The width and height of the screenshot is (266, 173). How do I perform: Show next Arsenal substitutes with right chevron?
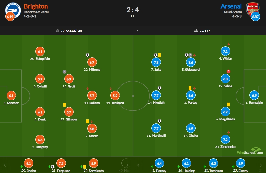[261, 165]
